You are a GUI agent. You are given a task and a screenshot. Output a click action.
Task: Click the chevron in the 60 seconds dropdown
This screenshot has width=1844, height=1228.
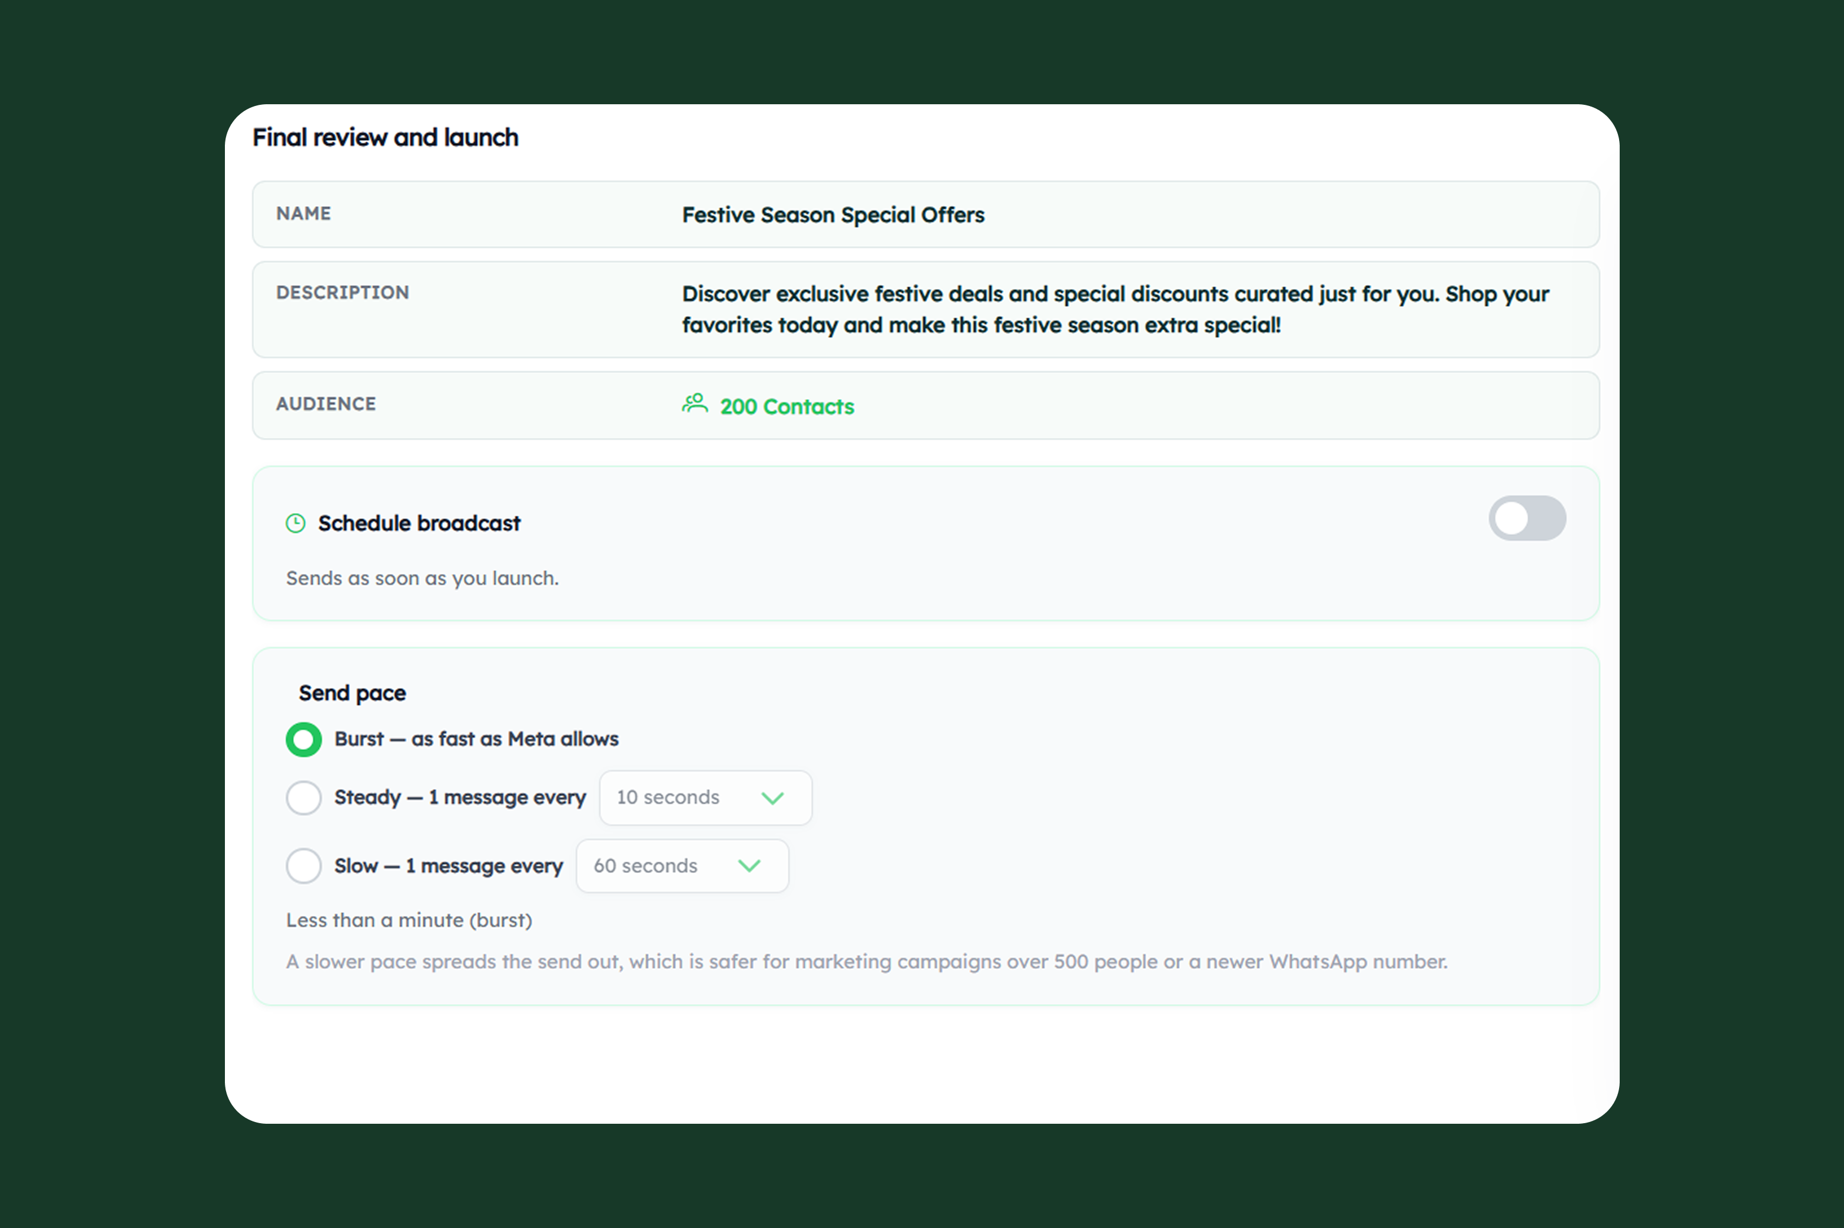coord(749,865)
